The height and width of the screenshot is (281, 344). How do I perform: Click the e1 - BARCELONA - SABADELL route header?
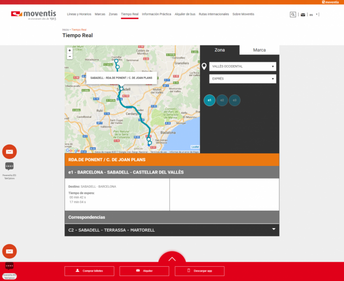(x=172, y=172)
